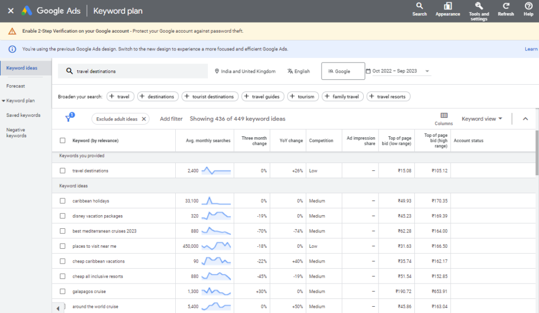539x313 pixels.
Task: Check the 'best mediterranean cruises 2023' keyword
Action: click(x=62, y=231)
